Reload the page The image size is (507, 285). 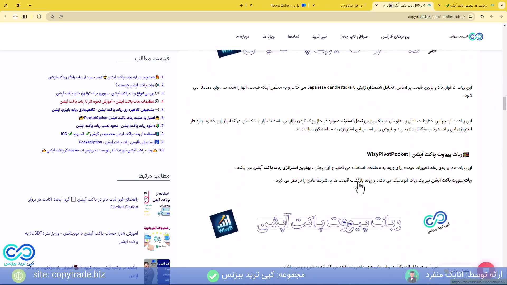pos(482,17)
